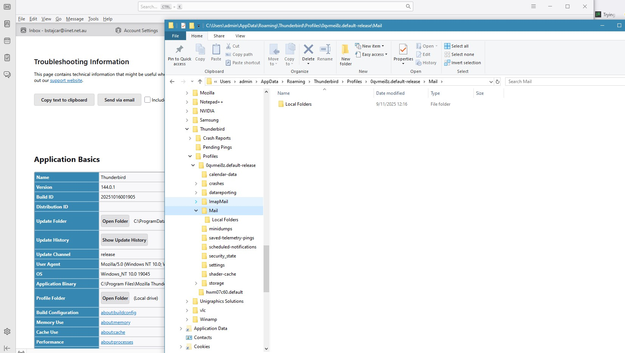This screenshot has height=353, width=625.
Task: Toggle the Include checkbox beside Send via email
Action: click(x=147, y=100)
